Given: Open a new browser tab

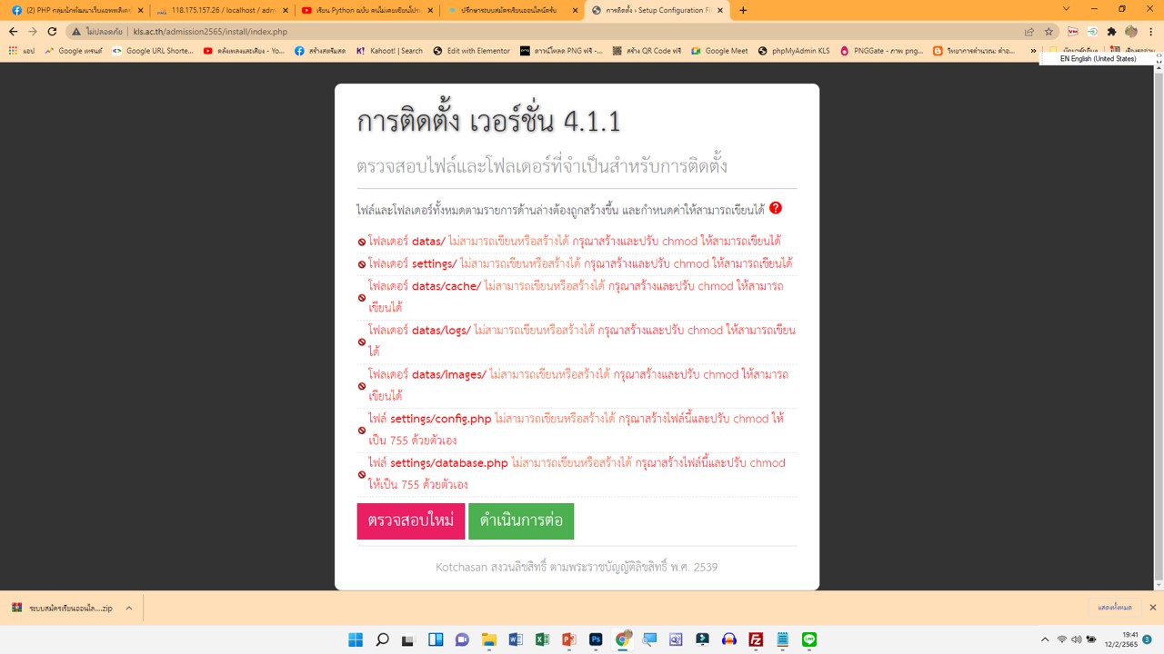Looking at the screenshot, I should [743, 10].
